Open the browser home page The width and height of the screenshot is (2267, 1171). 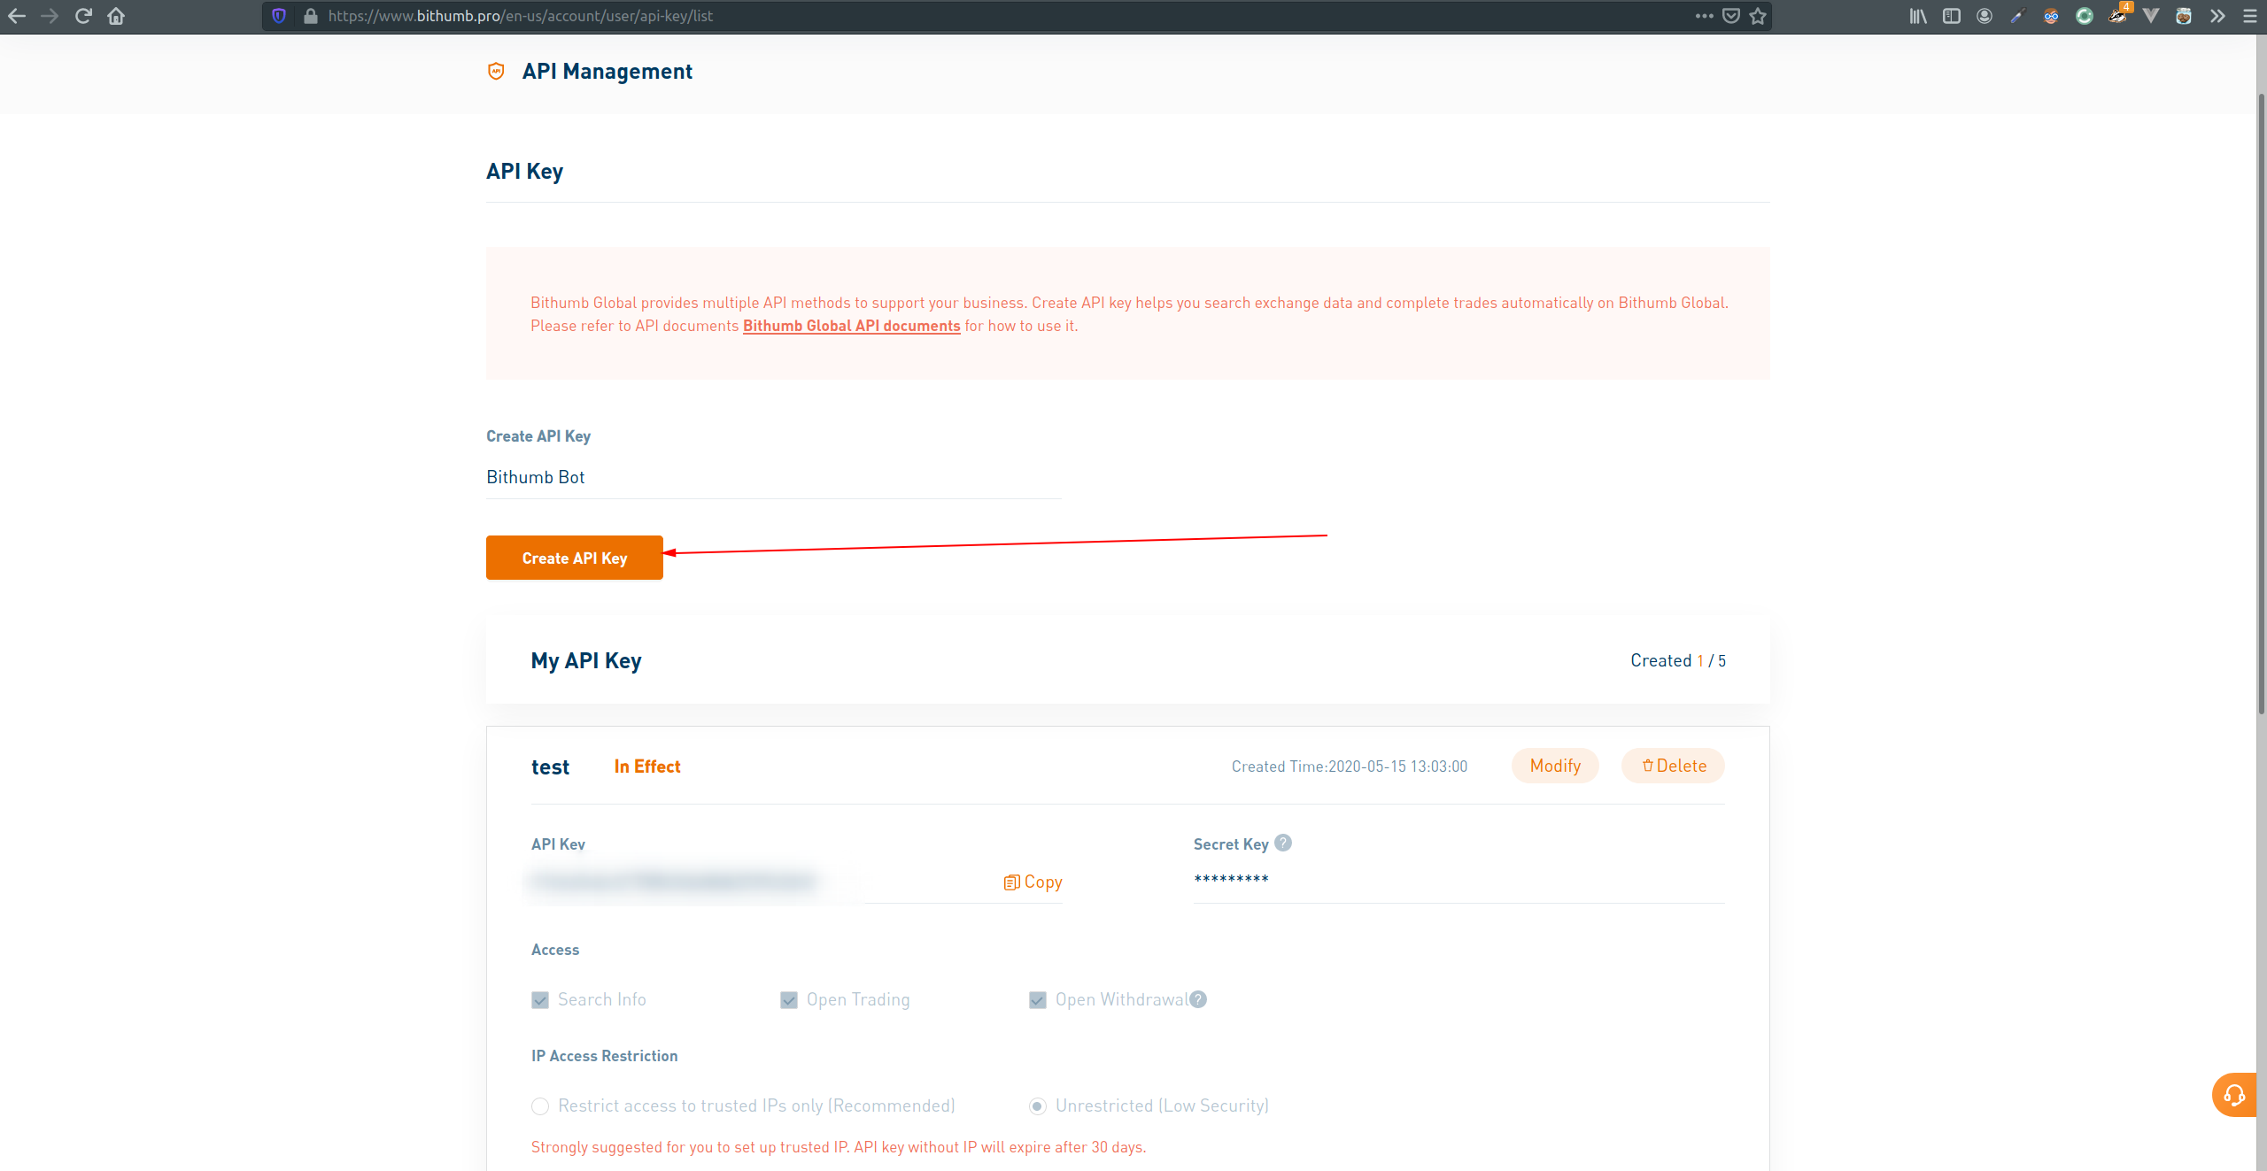click(x=116, y=16)
